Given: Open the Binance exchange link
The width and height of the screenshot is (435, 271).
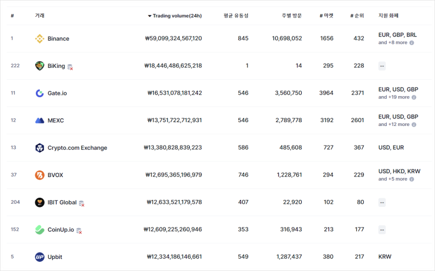Looking at the screenshot, I should click(58, 39).
